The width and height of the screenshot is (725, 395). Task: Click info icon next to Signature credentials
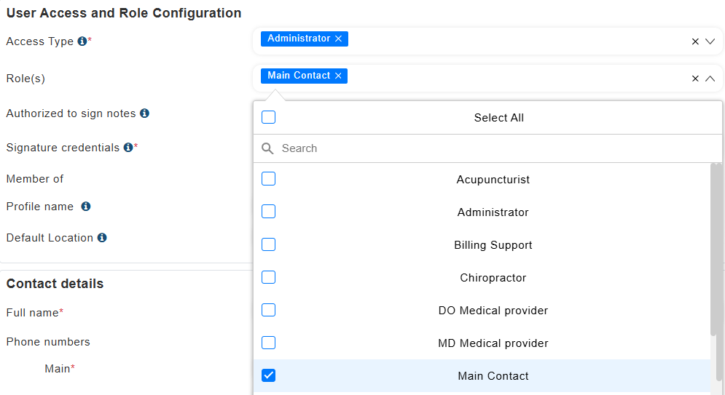128,148
